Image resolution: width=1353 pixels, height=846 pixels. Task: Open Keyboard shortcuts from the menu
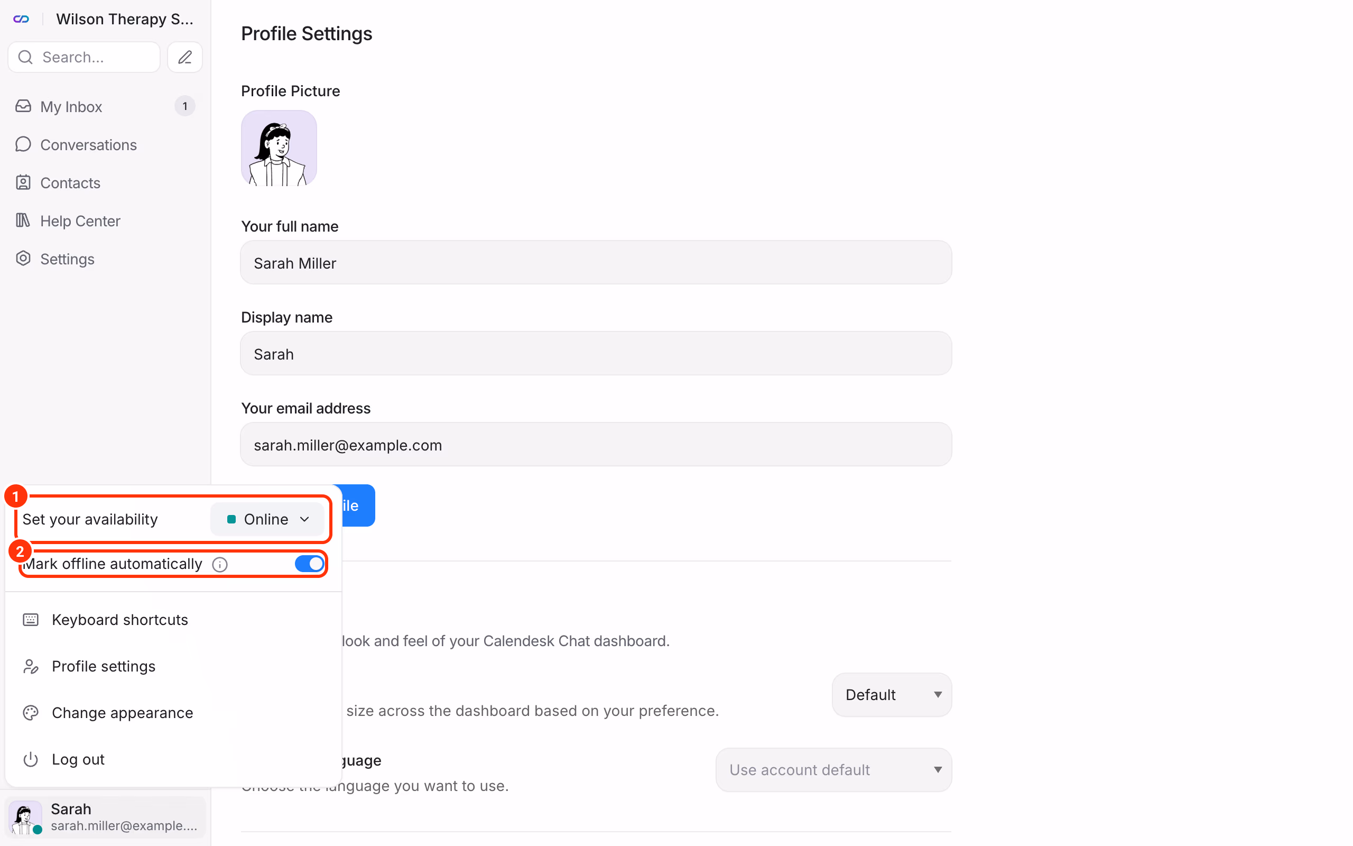click(173, 619)
